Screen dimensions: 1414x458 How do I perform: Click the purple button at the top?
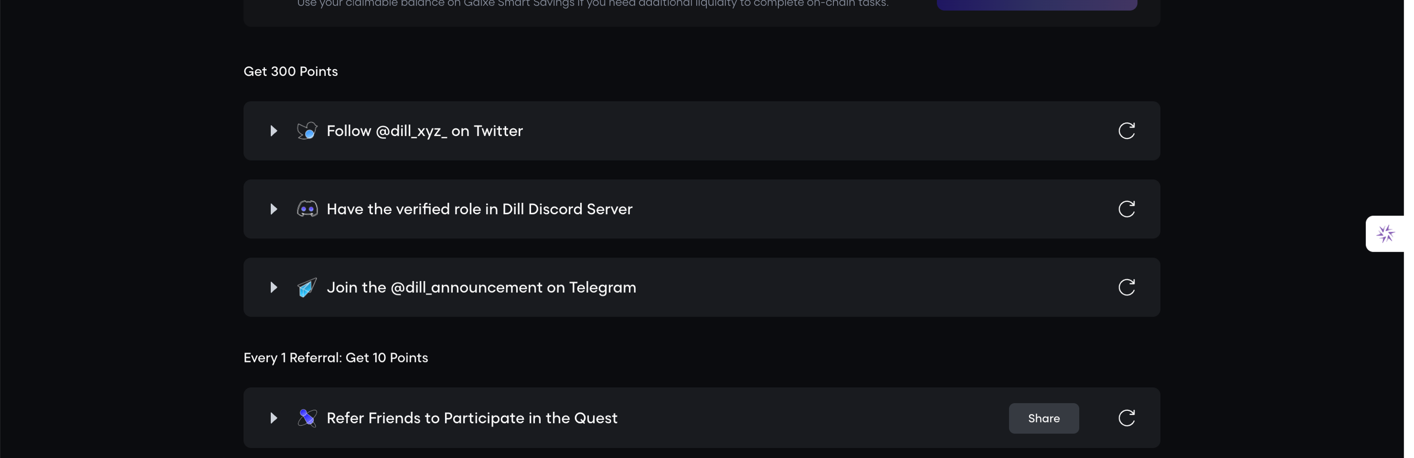(x=1036, y=4)
